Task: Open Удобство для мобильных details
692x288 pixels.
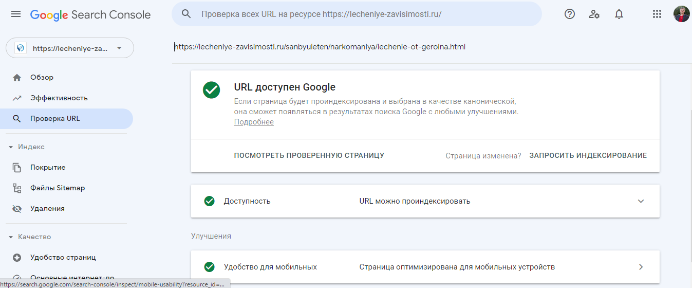Action: tap(641, 267)
